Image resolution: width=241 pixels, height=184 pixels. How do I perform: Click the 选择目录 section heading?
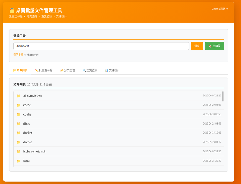pyautogui.click(x=20, y=36)
